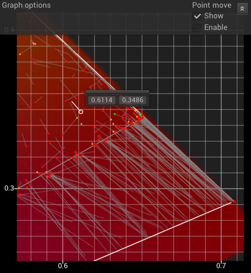251x273 pixels.
Task: Click the 0.6114 x-coordinate field
Action: click(102, 100)
